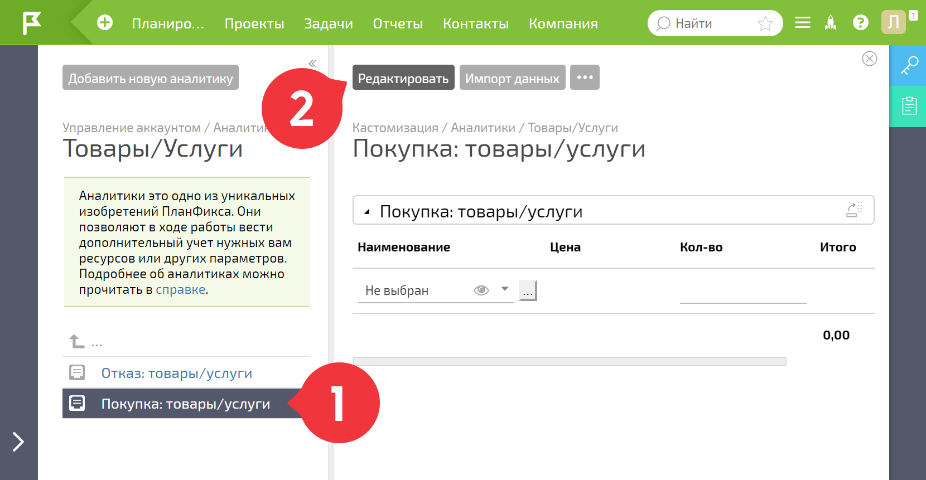Mark favorite with the star in the search box
The height and width of the screenshot is (480, 926).
pos(765,23)
